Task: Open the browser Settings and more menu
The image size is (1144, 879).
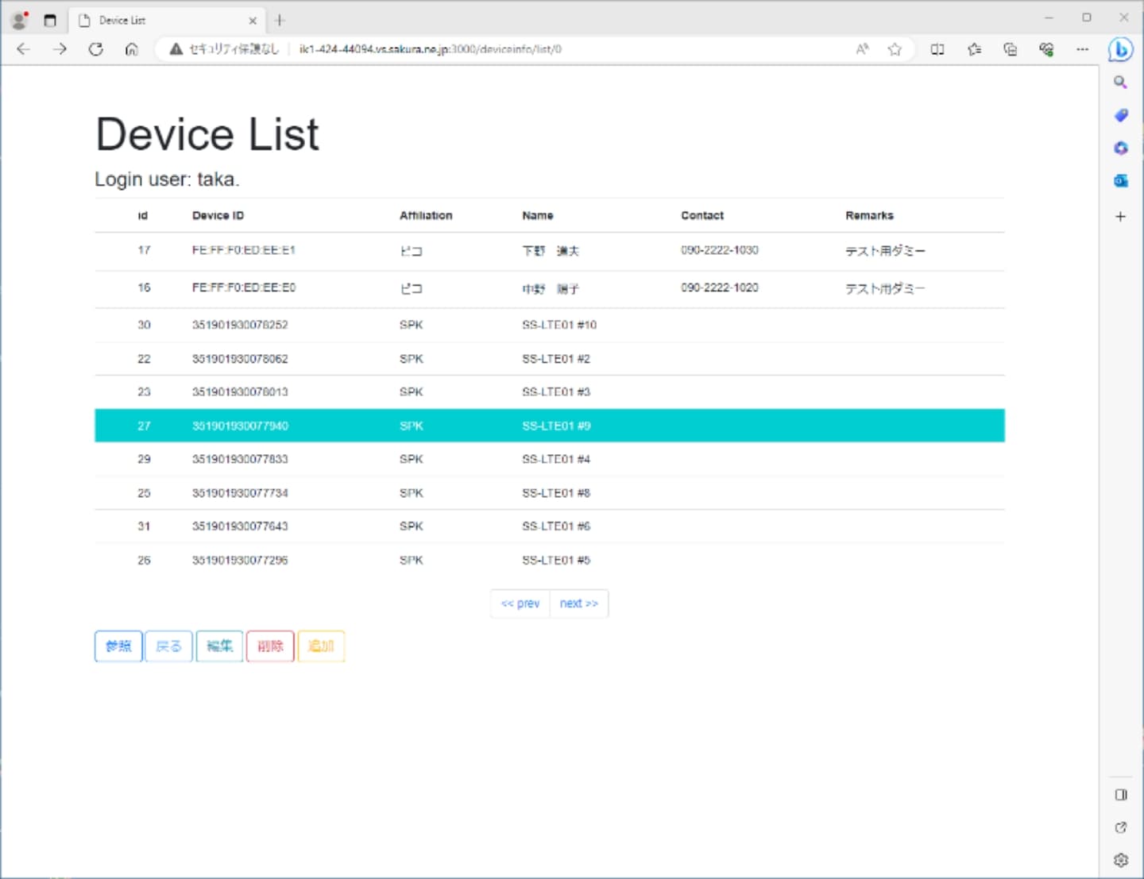Action: [x=1082, y=49]
